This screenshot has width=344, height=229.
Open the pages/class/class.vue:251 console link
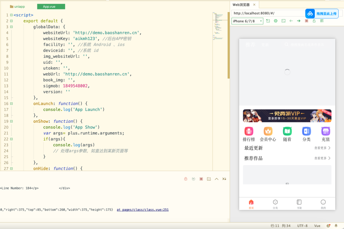pyautogui.click(x=142, y=210)
